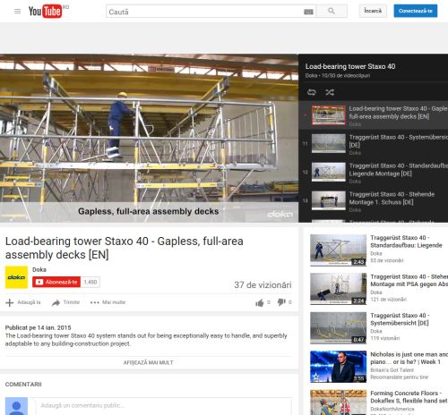Open suggested Systemübersicht [DE] video thumbnail

[338, 328]
